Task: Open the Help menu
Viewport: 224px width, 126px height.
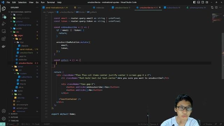Action: click(x=59, y=2)
